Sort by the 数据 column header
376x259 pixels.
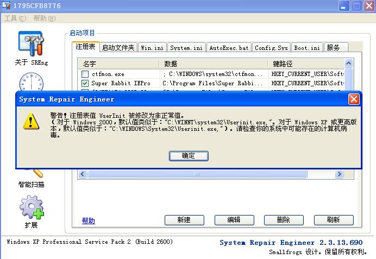pyautogui.click(x=214, y=64)
